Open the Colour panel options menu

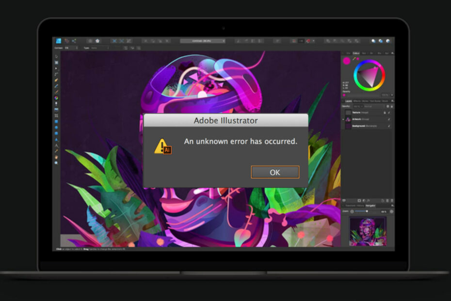[x=393, y=53]
